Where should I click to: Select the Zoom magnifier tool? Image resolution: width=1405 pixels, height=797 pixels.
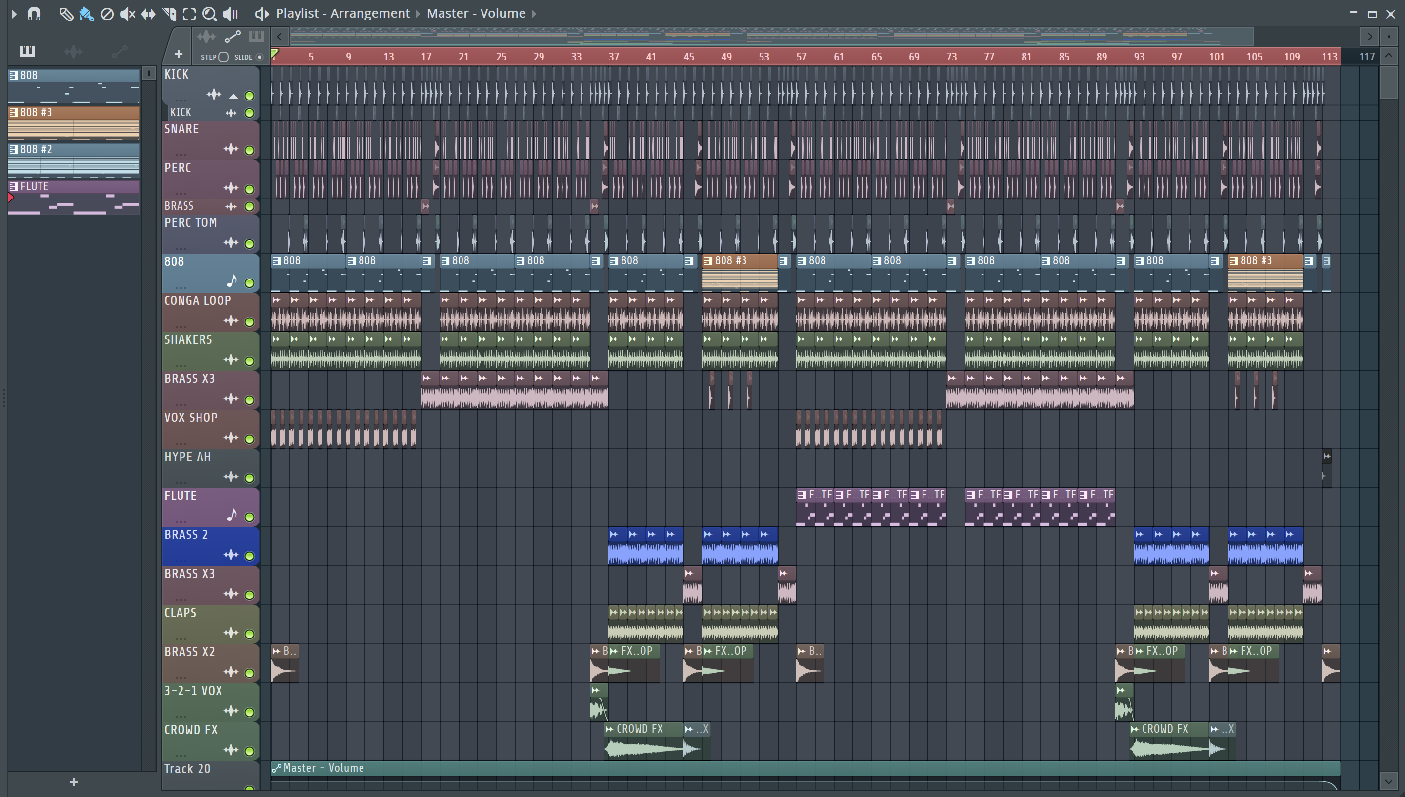click(210, 14)
